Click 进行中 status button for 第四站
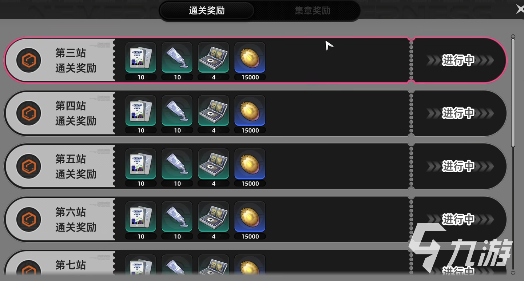 click(458, 113)
